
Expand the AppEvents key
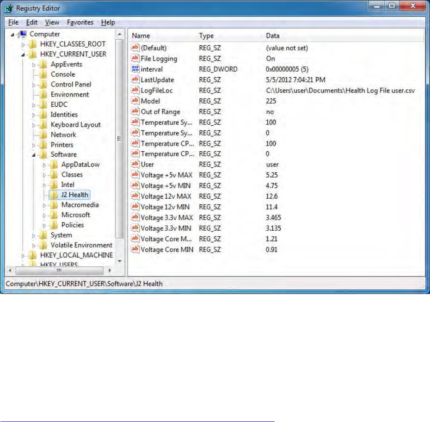coord(34,65)
